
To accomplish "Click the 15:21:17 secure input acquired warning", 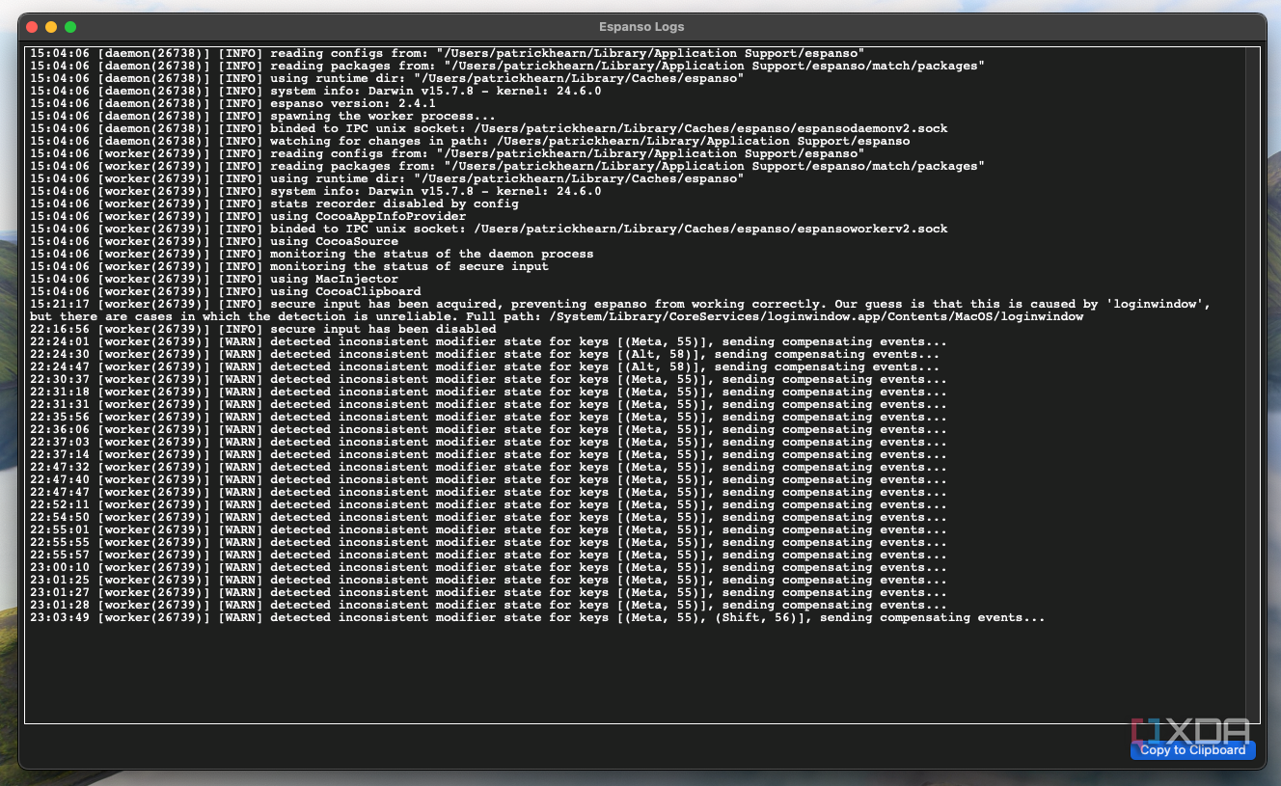I will tap(620, 311).
